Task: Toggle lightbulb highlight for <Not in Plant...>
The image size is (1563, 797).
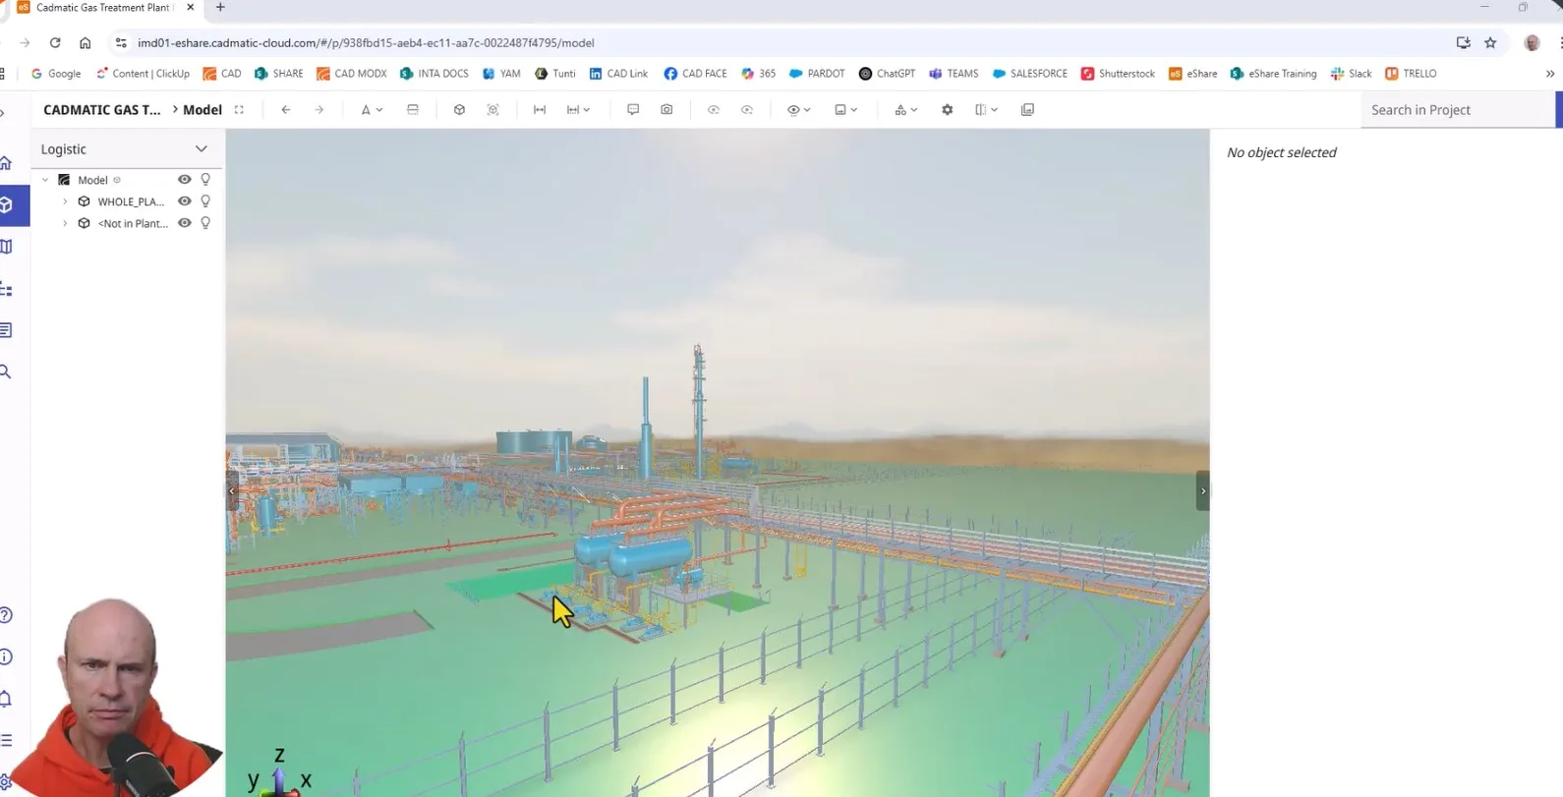Action: [205, 223]
